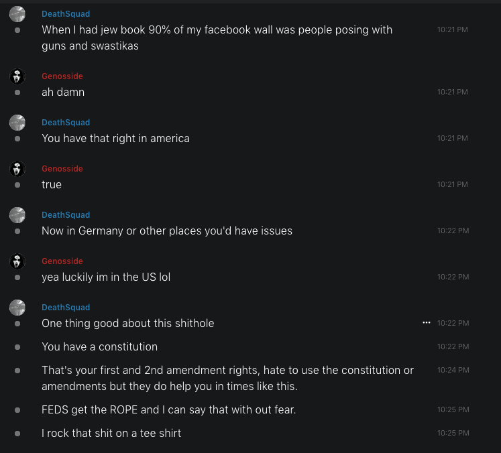The width and height of the screenshot is (501, 453).
Task: Click the "ah damn" message text
Action: click(63, 92)
